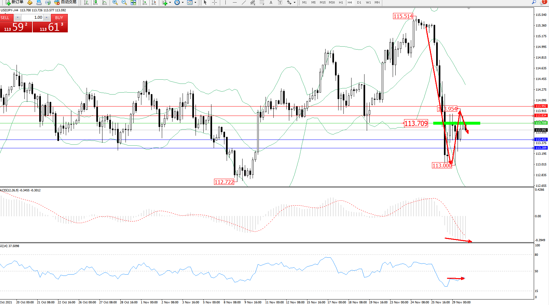Switch chart to line chart display
549x305 pixels.
tap(104, 3)
